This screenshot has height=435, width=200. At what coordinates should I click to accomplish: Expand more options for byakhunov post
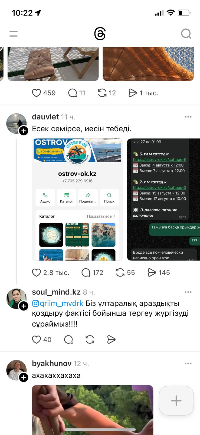pyautogui.click(x=188, y=363)
